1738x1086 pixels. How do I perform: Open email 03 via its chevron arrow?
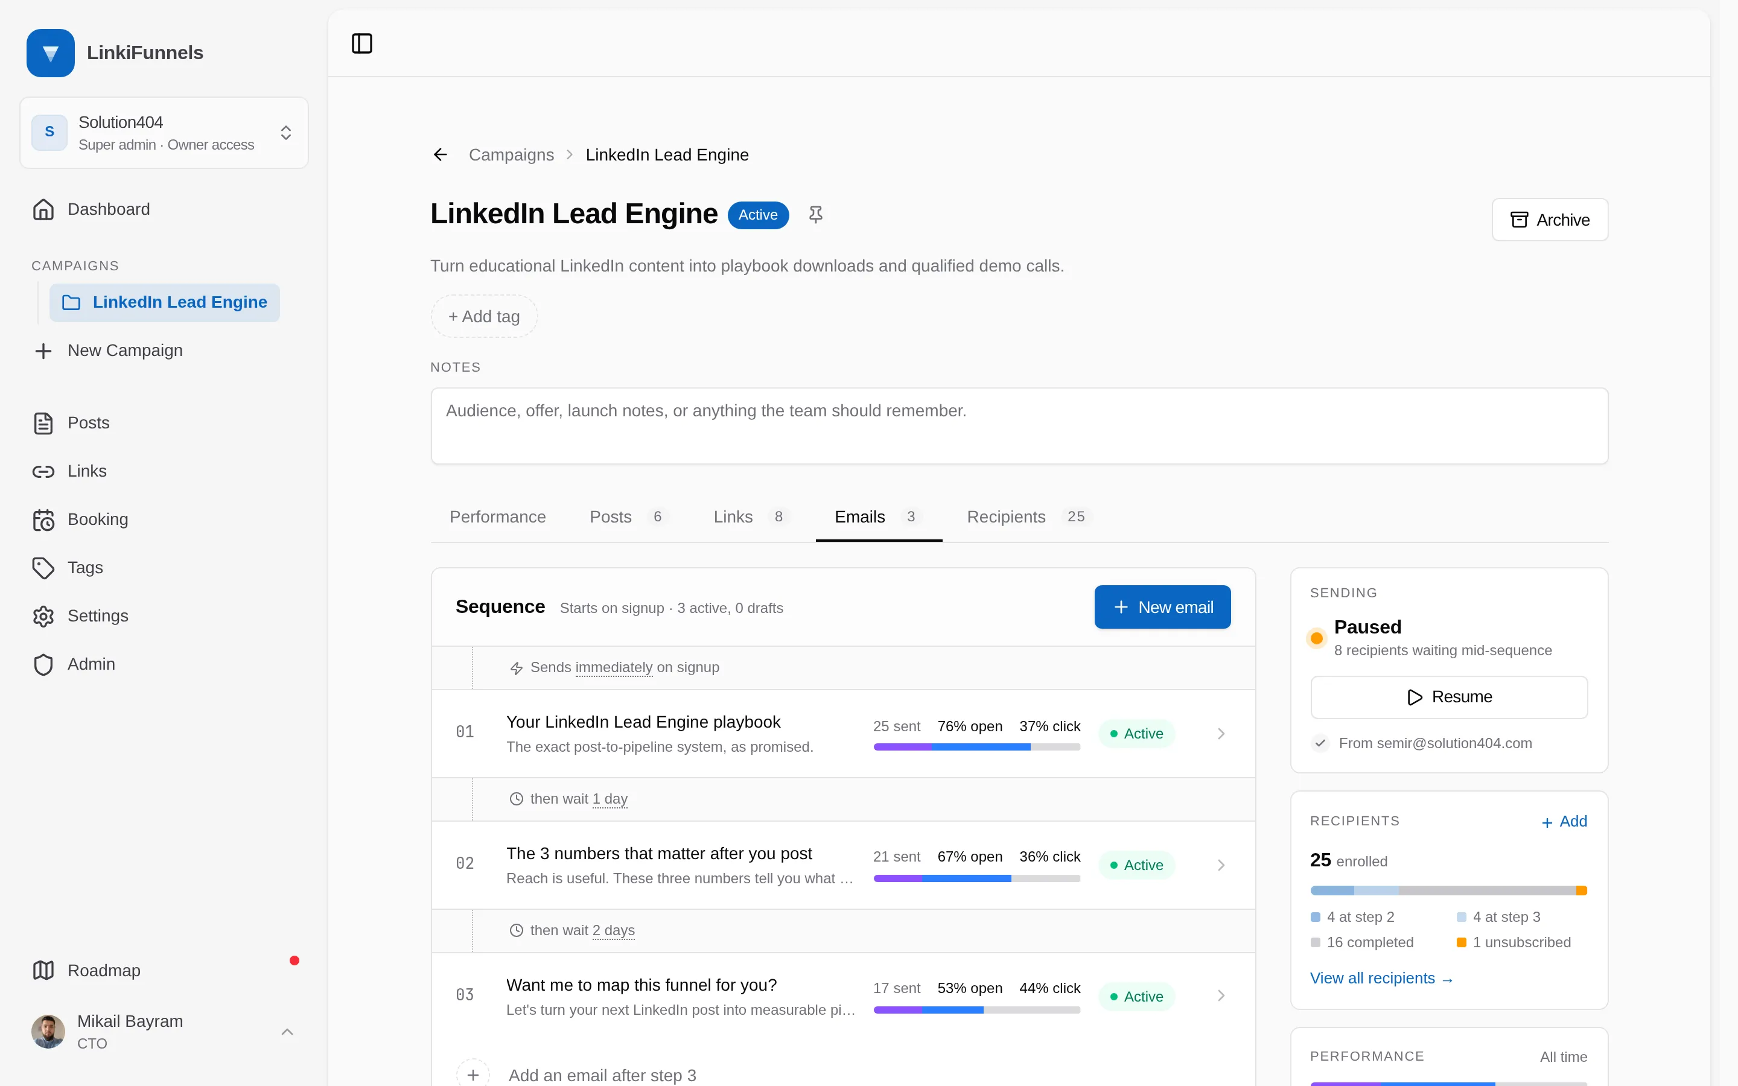pyautogui.click(x=1221, y=996)
